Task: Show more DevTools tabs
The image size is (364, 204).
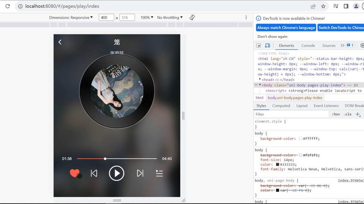Action: click(342, 46)
